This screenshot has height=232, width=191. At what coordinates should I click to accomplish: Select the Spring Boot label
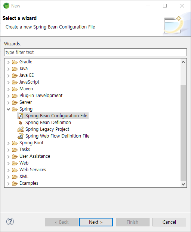point(31,143)
